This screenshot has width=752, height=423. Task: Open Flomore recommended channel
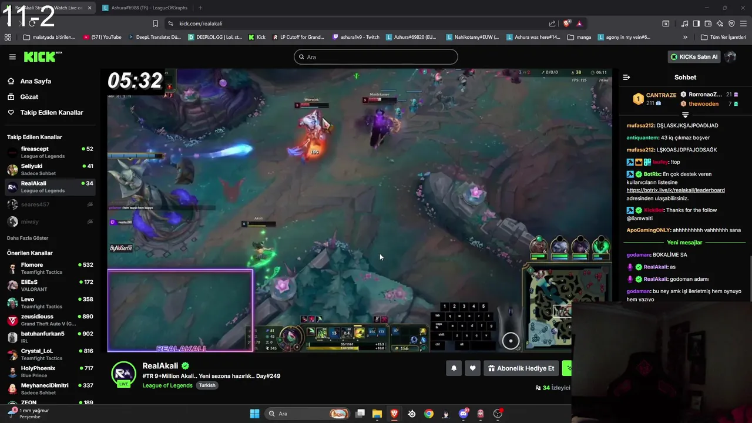50,268
